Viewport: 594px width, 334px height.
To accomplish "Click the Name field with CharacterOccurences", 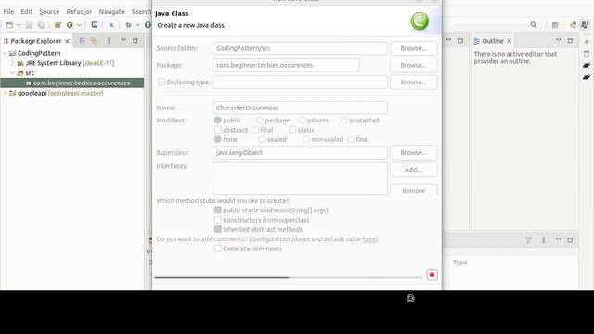I will click(300, 108).
